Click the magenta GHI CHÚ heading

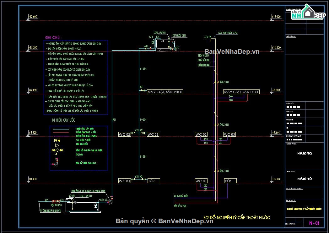coord(51,38)
